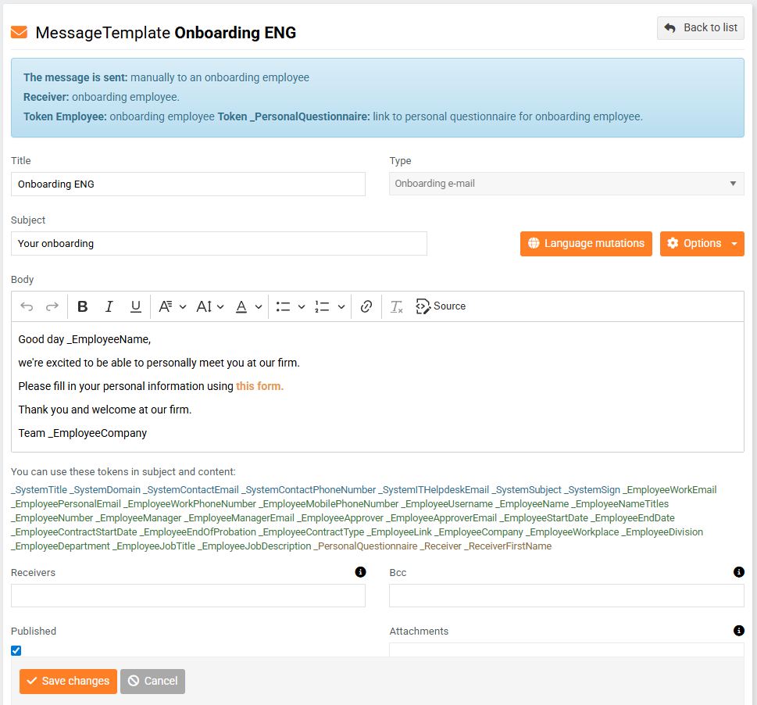Click the Subject input field
757x705 pixels.
pyautogui.click(x=219, y=244)
